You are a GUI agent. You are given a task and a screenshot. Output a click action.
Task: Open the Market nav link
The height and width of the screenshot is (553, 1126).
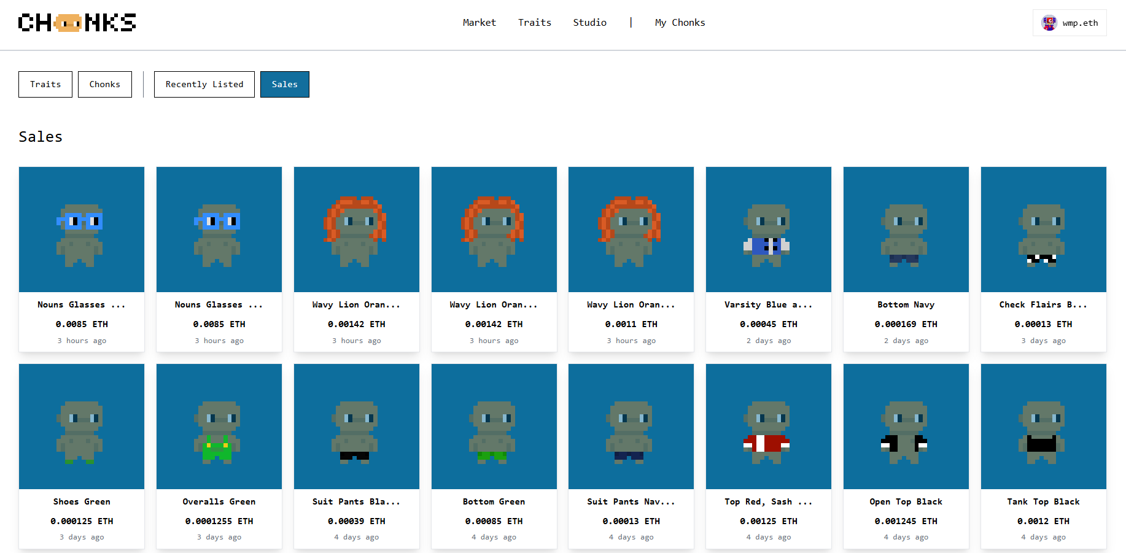click(x=479, y=23)
